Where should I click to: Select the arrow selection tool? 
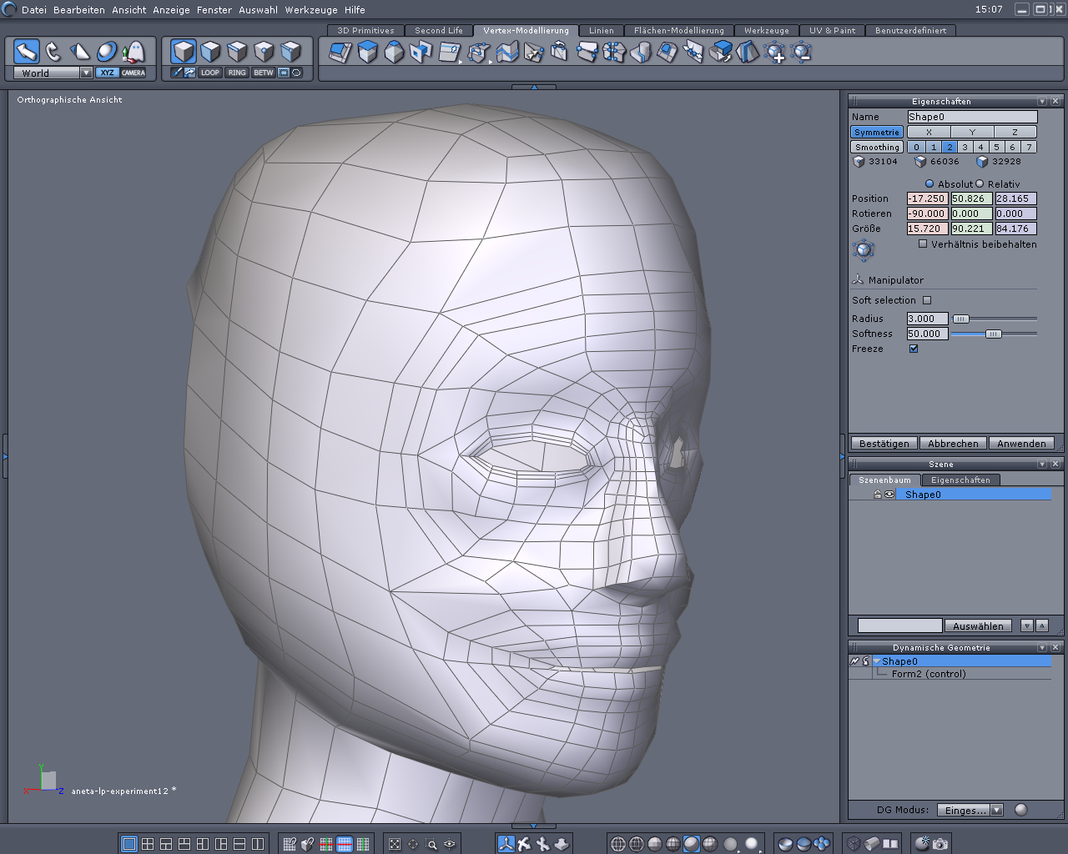click(x=27, y=52)
